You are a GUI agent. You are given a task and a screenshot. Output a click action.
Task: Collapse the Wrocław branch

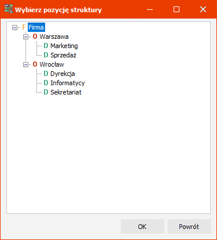(25, 64)
